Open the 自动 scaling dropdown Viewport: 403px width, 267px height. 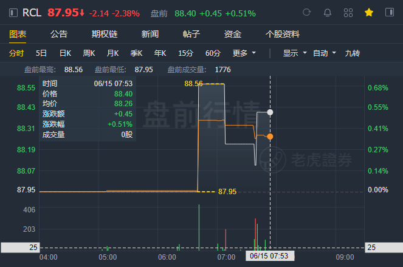(x=325, y=53)
